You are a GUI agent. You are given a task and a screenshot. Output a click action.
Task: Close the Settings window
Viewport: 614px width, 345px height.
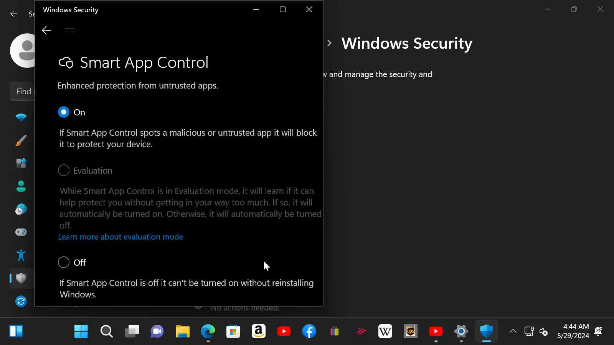coord(600,9)
